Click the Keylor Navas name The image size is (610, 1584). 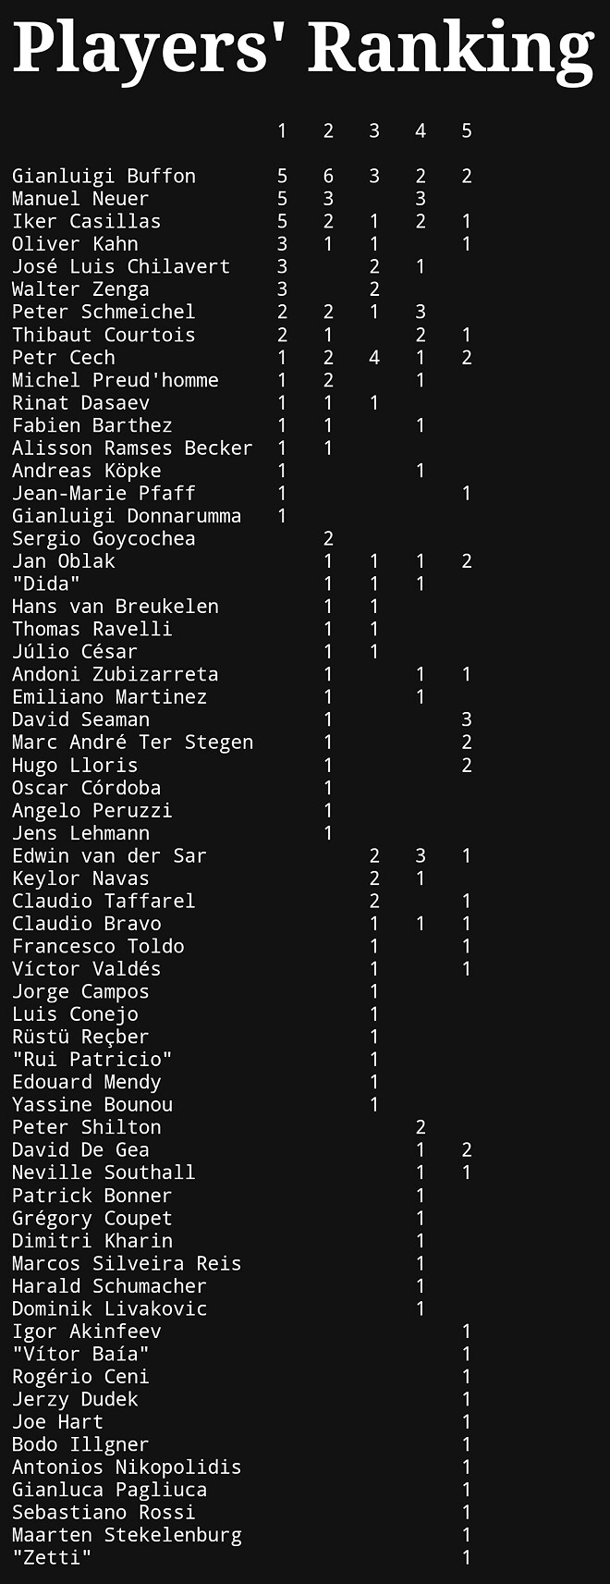80,878
